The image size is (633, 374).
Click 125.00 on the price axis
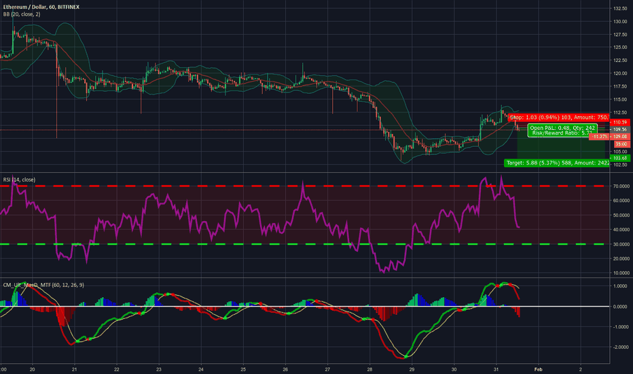[x=620, y=48]
